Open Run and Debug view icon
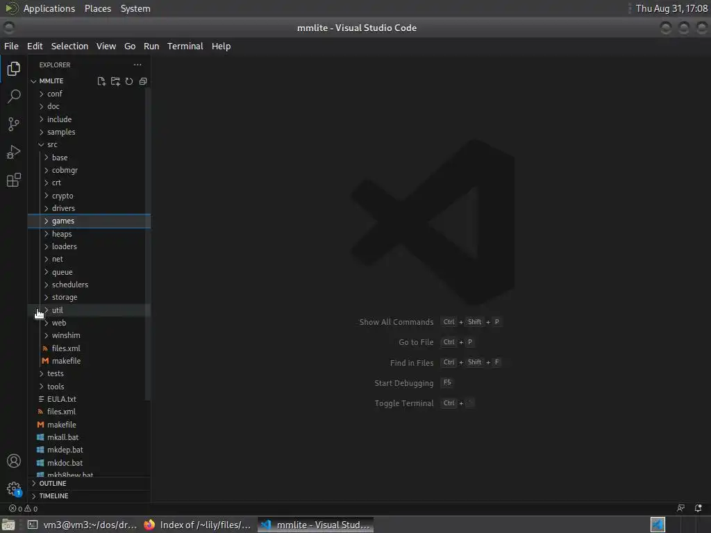Image resolution: width=711 pixels, height=533 pixels. tap(14, 152)
